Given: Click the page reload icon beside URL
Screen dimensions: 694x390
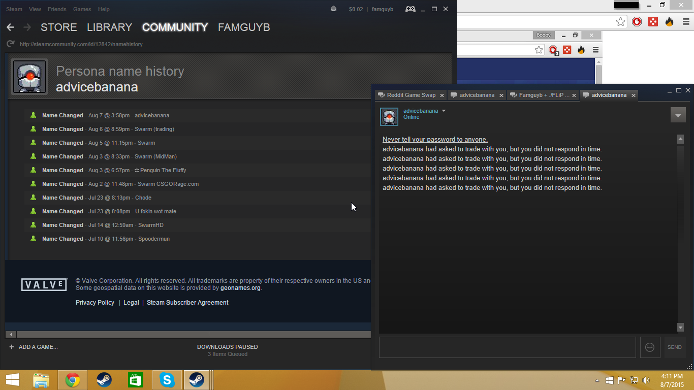Looking at the screenshot, I should 10,44.
